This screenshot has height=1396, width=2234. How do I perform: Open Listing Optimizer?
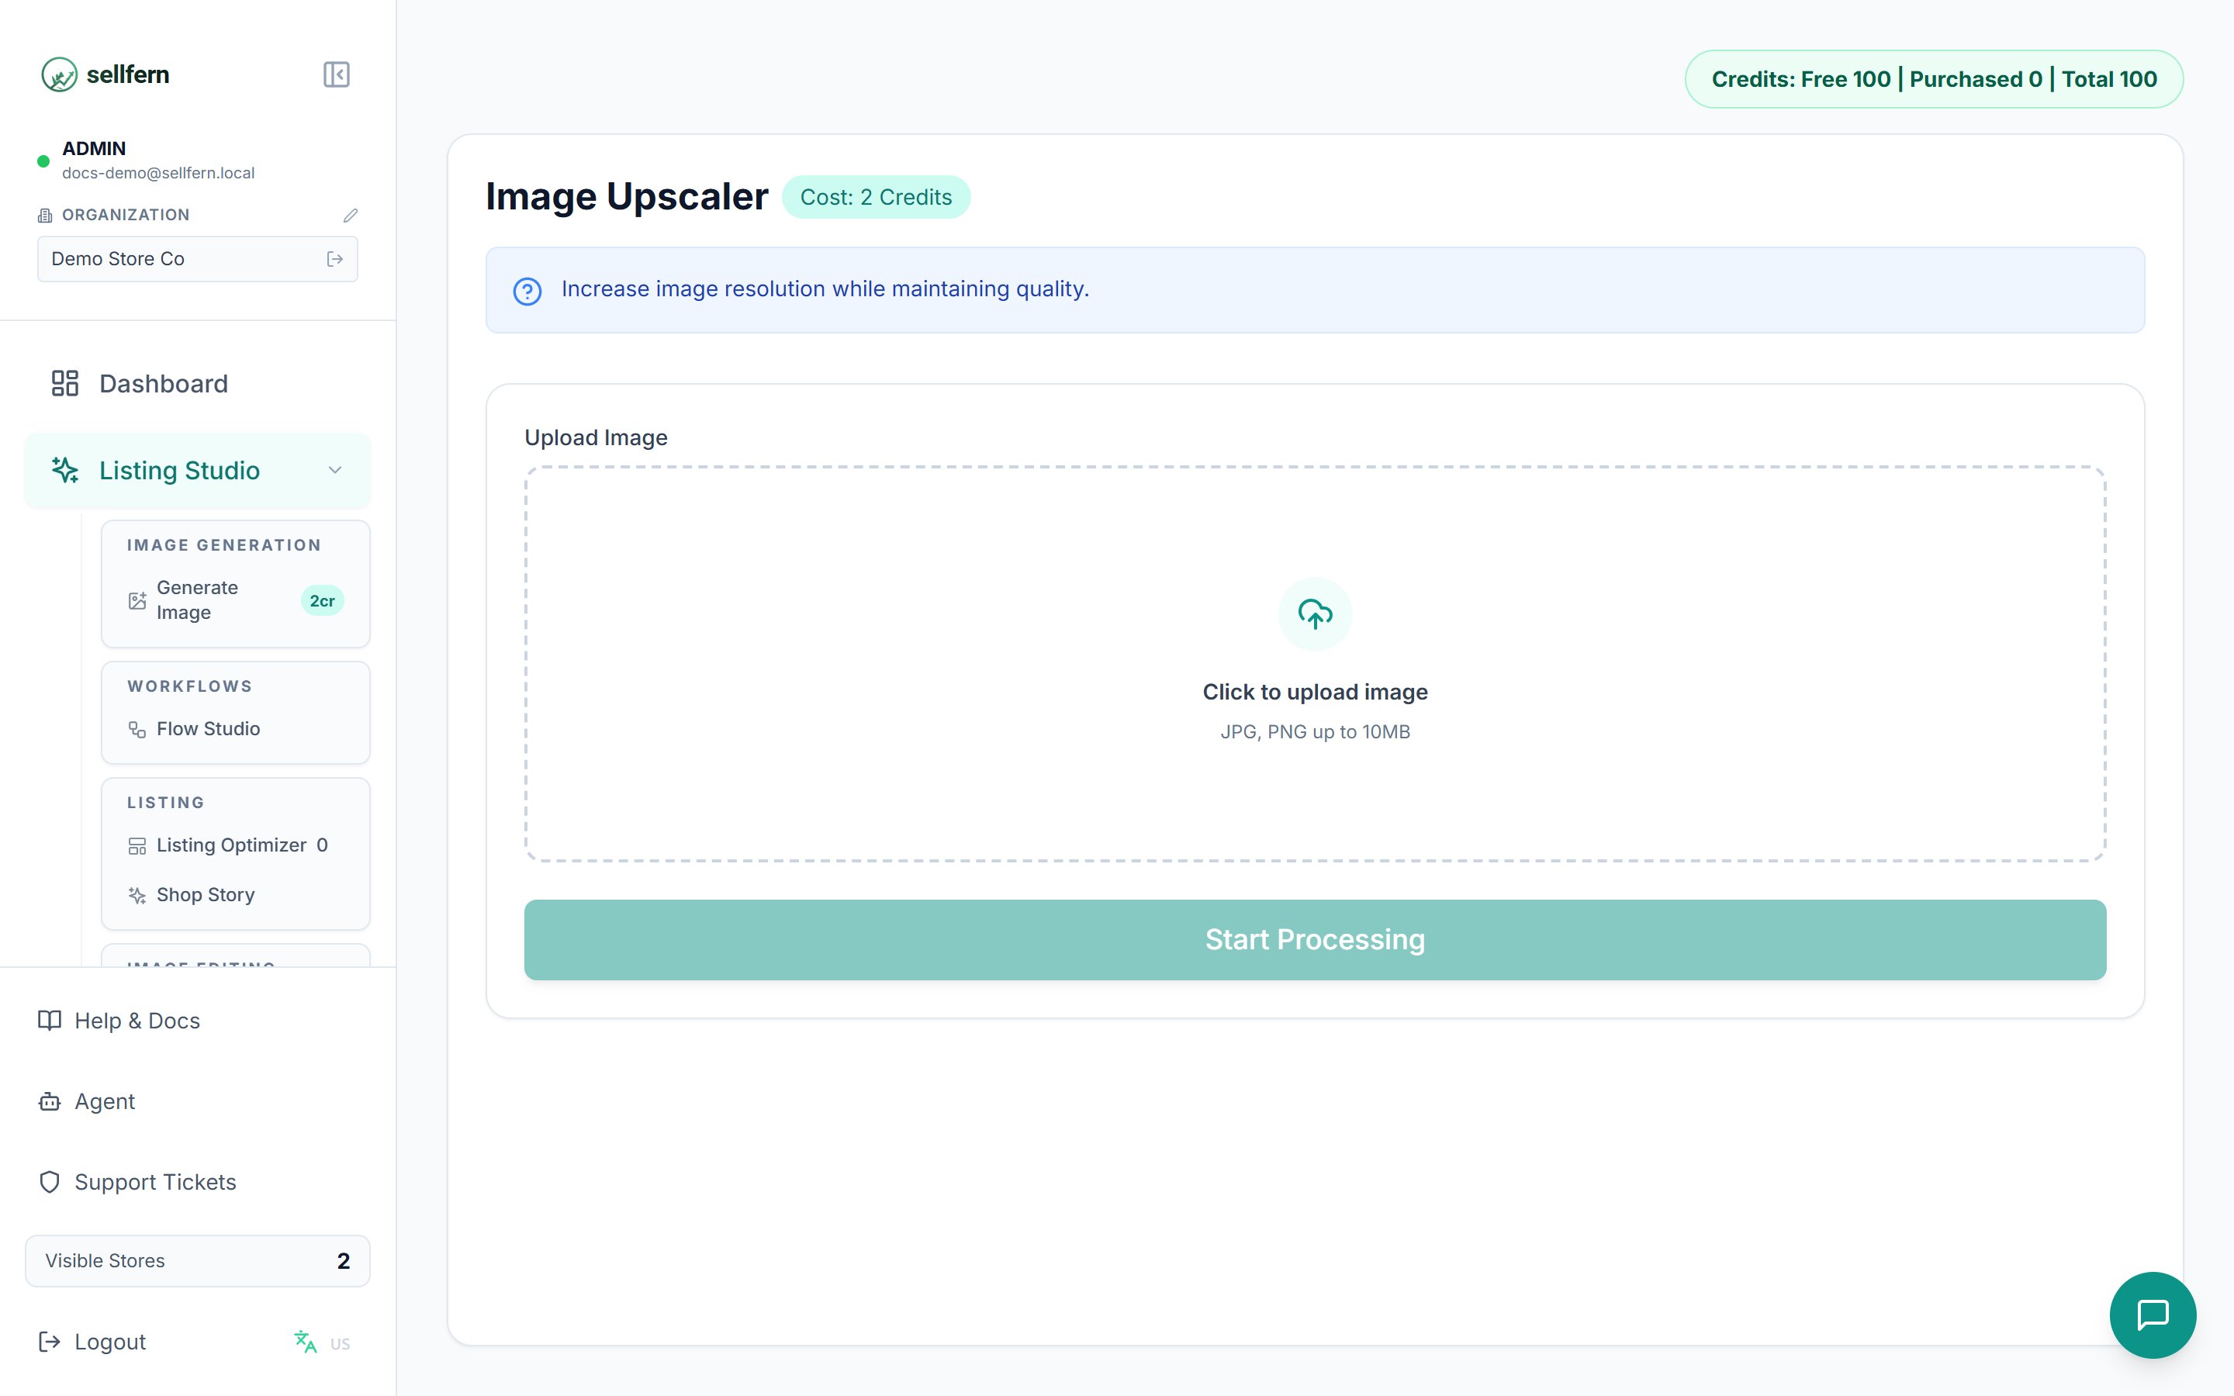(235, 845)
